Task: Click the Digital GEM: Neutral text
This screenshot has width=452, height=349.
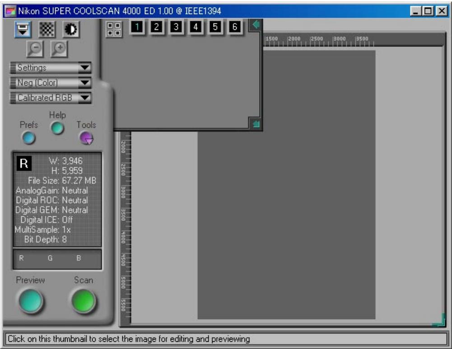Action: point(51,210)
